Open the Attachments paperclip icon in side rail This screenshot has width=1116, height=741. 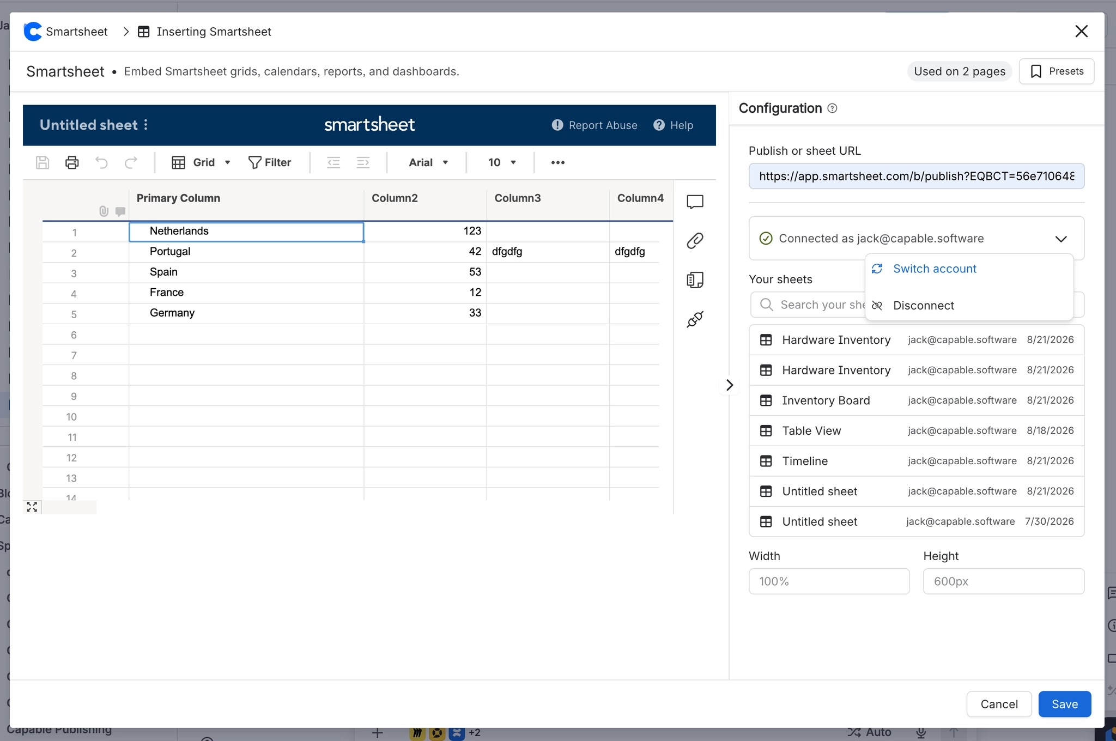[x=695, y=241]
